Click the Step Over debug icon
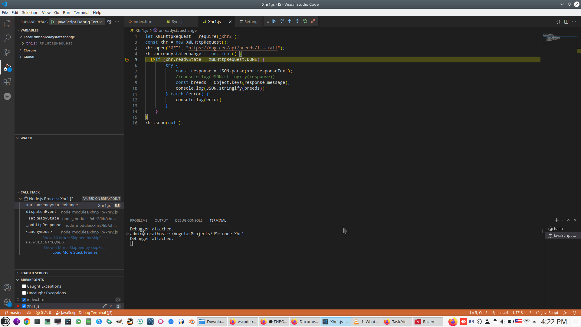The image size is (581, 327). 281,21
